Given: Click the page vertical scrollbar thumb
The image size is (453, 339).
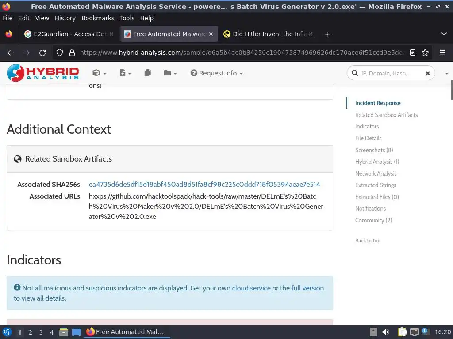Looking at the screenshot, I should click(452, 90).
